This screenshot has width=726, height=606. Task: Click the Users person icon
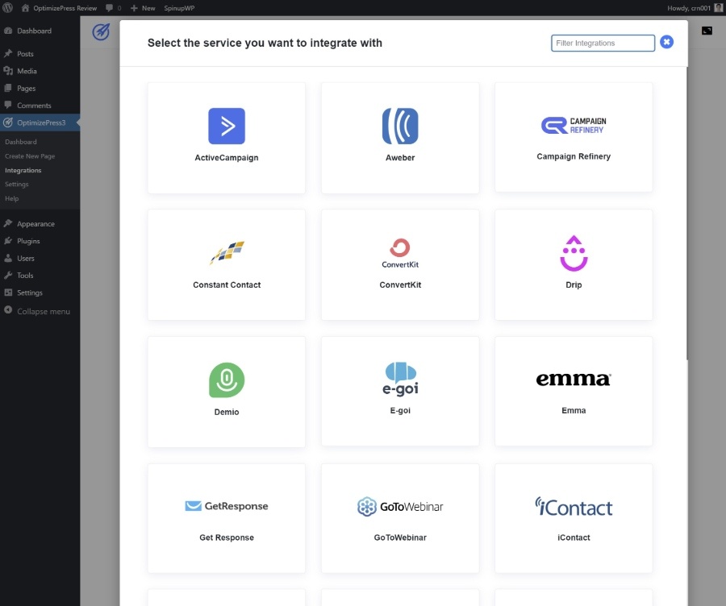pos(8,258)
